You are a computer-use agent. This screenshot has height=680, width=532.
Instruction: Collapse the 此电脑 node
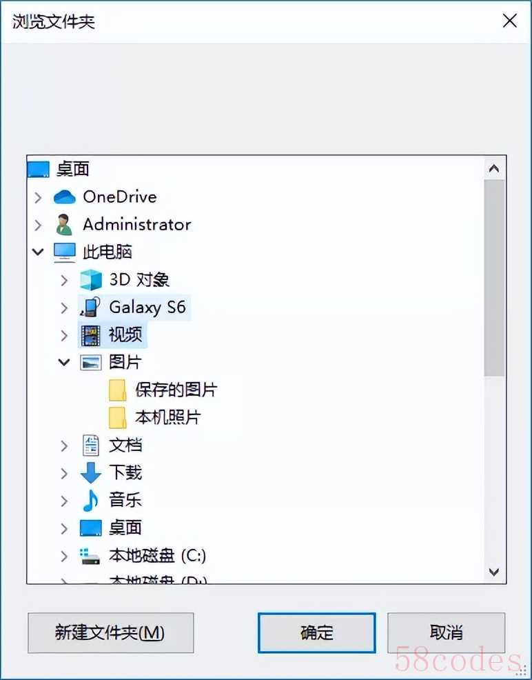(x=38, y=252)
